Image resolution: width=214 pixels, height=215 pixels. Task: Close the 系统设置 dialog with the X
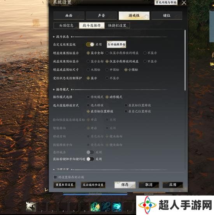[184, 3]
